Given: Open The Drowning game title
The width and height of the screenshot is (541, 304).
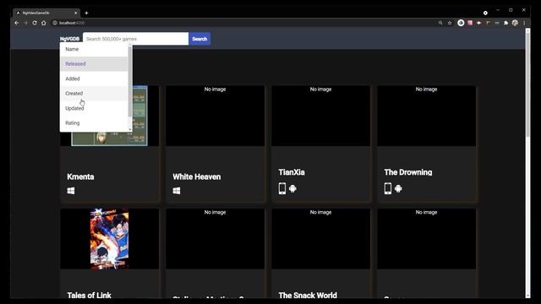Looking at the screenshot, I should 408,172.
